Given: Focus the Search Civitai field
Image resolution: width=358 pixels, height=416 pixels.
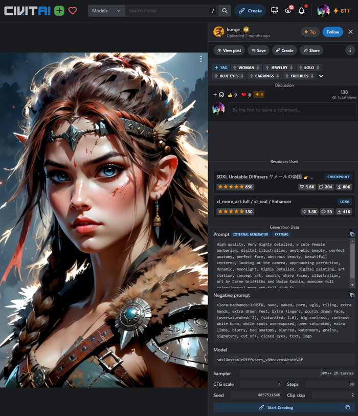Looking at the screenshot, I should (x=167, y=11).
